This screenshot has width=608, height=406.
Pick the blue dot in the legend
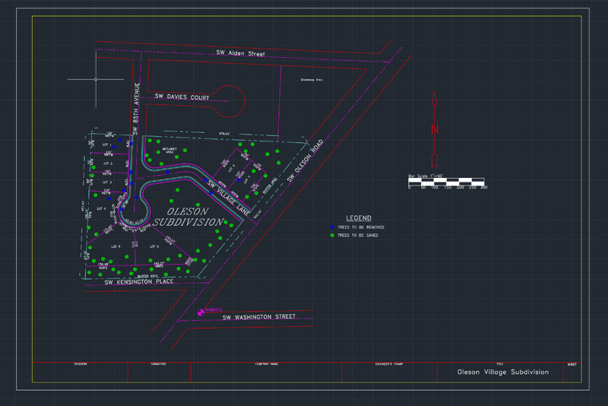(332, 227)
